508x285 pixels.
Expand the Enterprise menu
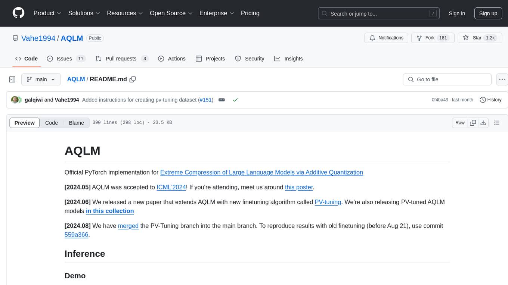point(217,13)
